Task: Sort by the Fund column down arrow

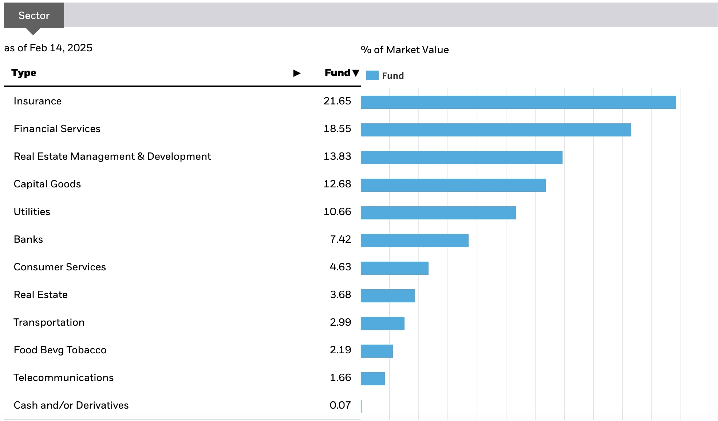Action: 356,73
